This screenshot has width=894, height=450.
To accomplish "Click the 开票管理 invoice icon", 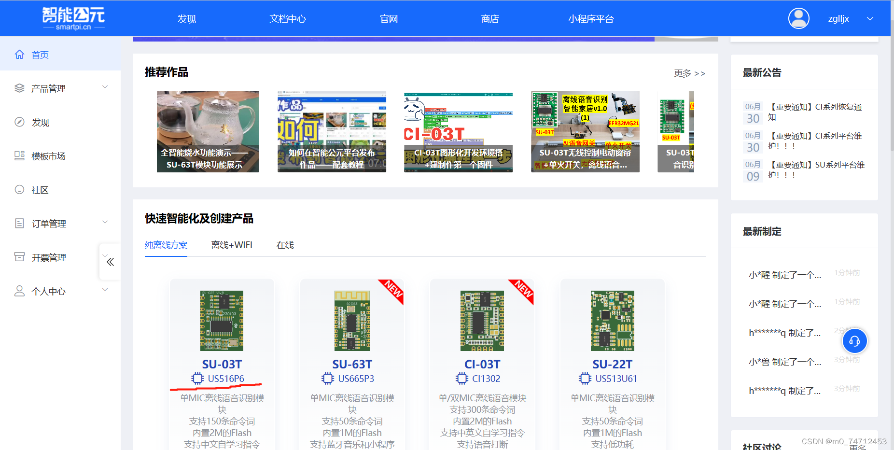I will coord(19,257).
